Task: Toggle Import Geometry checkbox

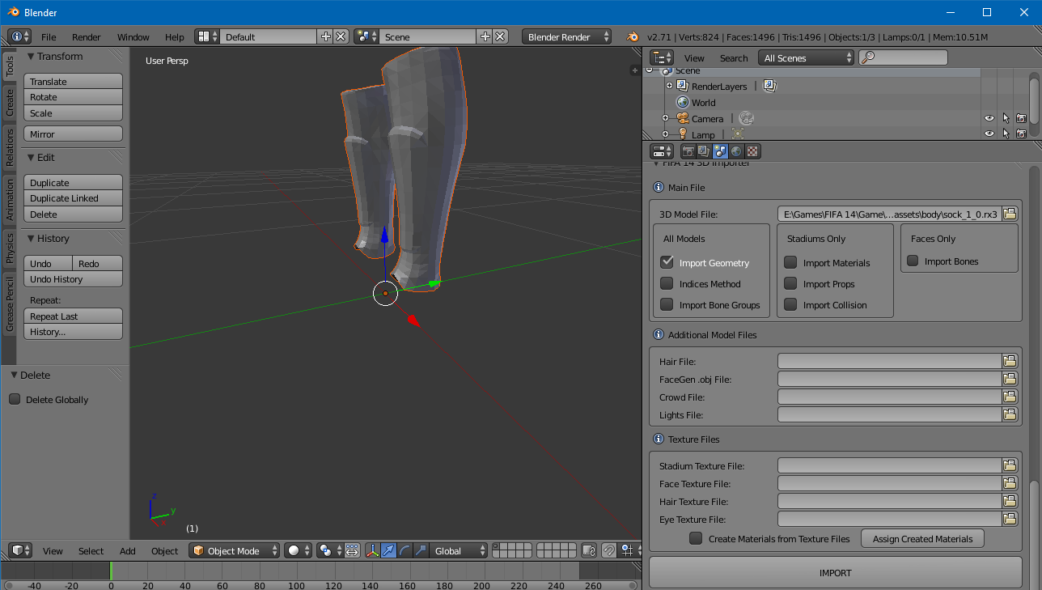Action: (667, 262)
